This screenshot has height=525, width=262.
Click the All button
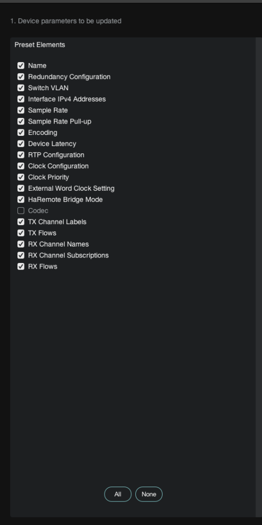point(118,494)
